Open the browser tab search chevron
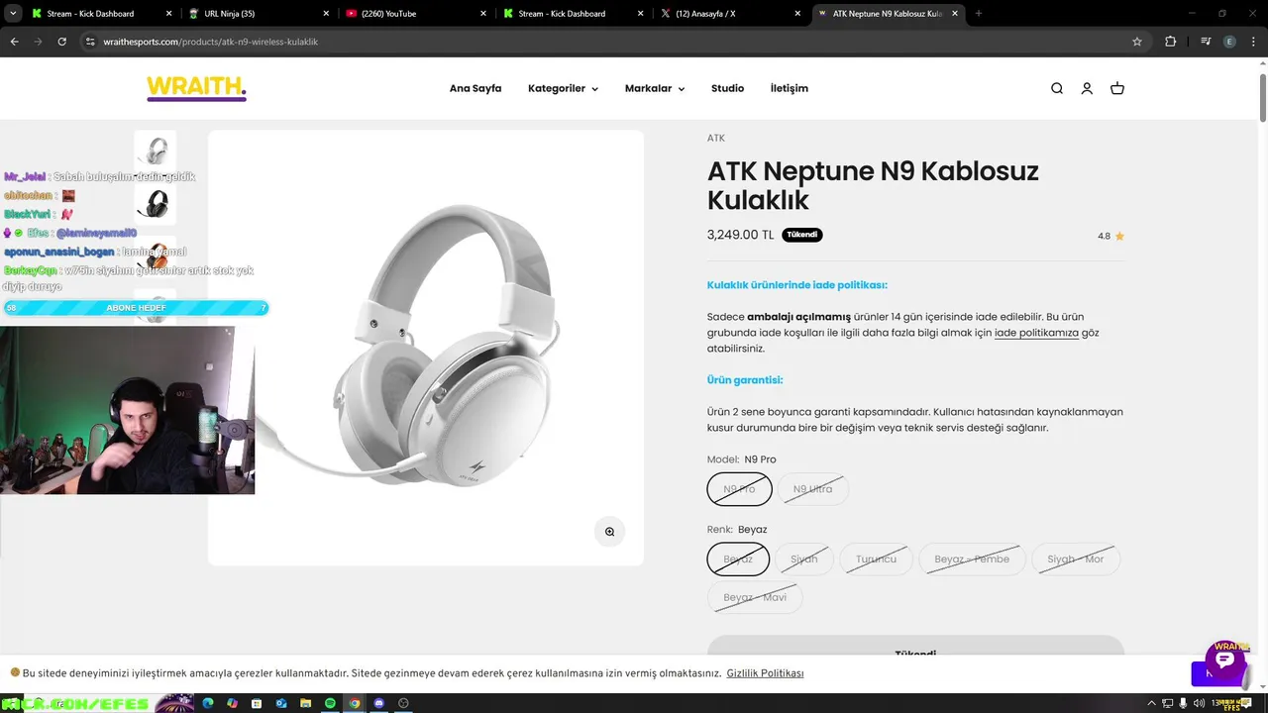The width and height of the screenshot is (1268, 713). click(x=14, y=14)
